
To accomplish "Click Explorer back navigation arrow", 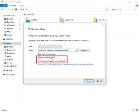I will (3, 9).
